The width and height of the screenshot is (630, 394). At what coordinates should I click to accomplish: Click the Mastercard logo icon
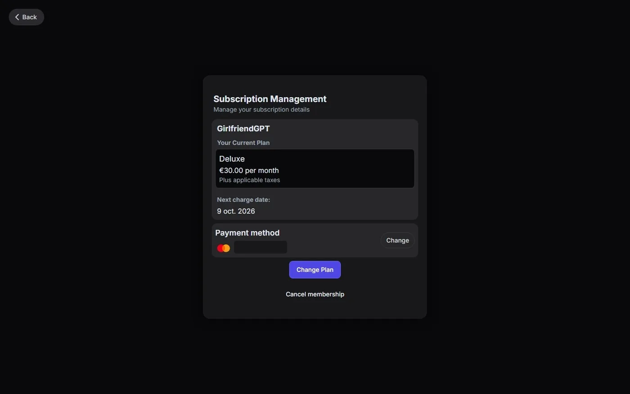(223, 248)
